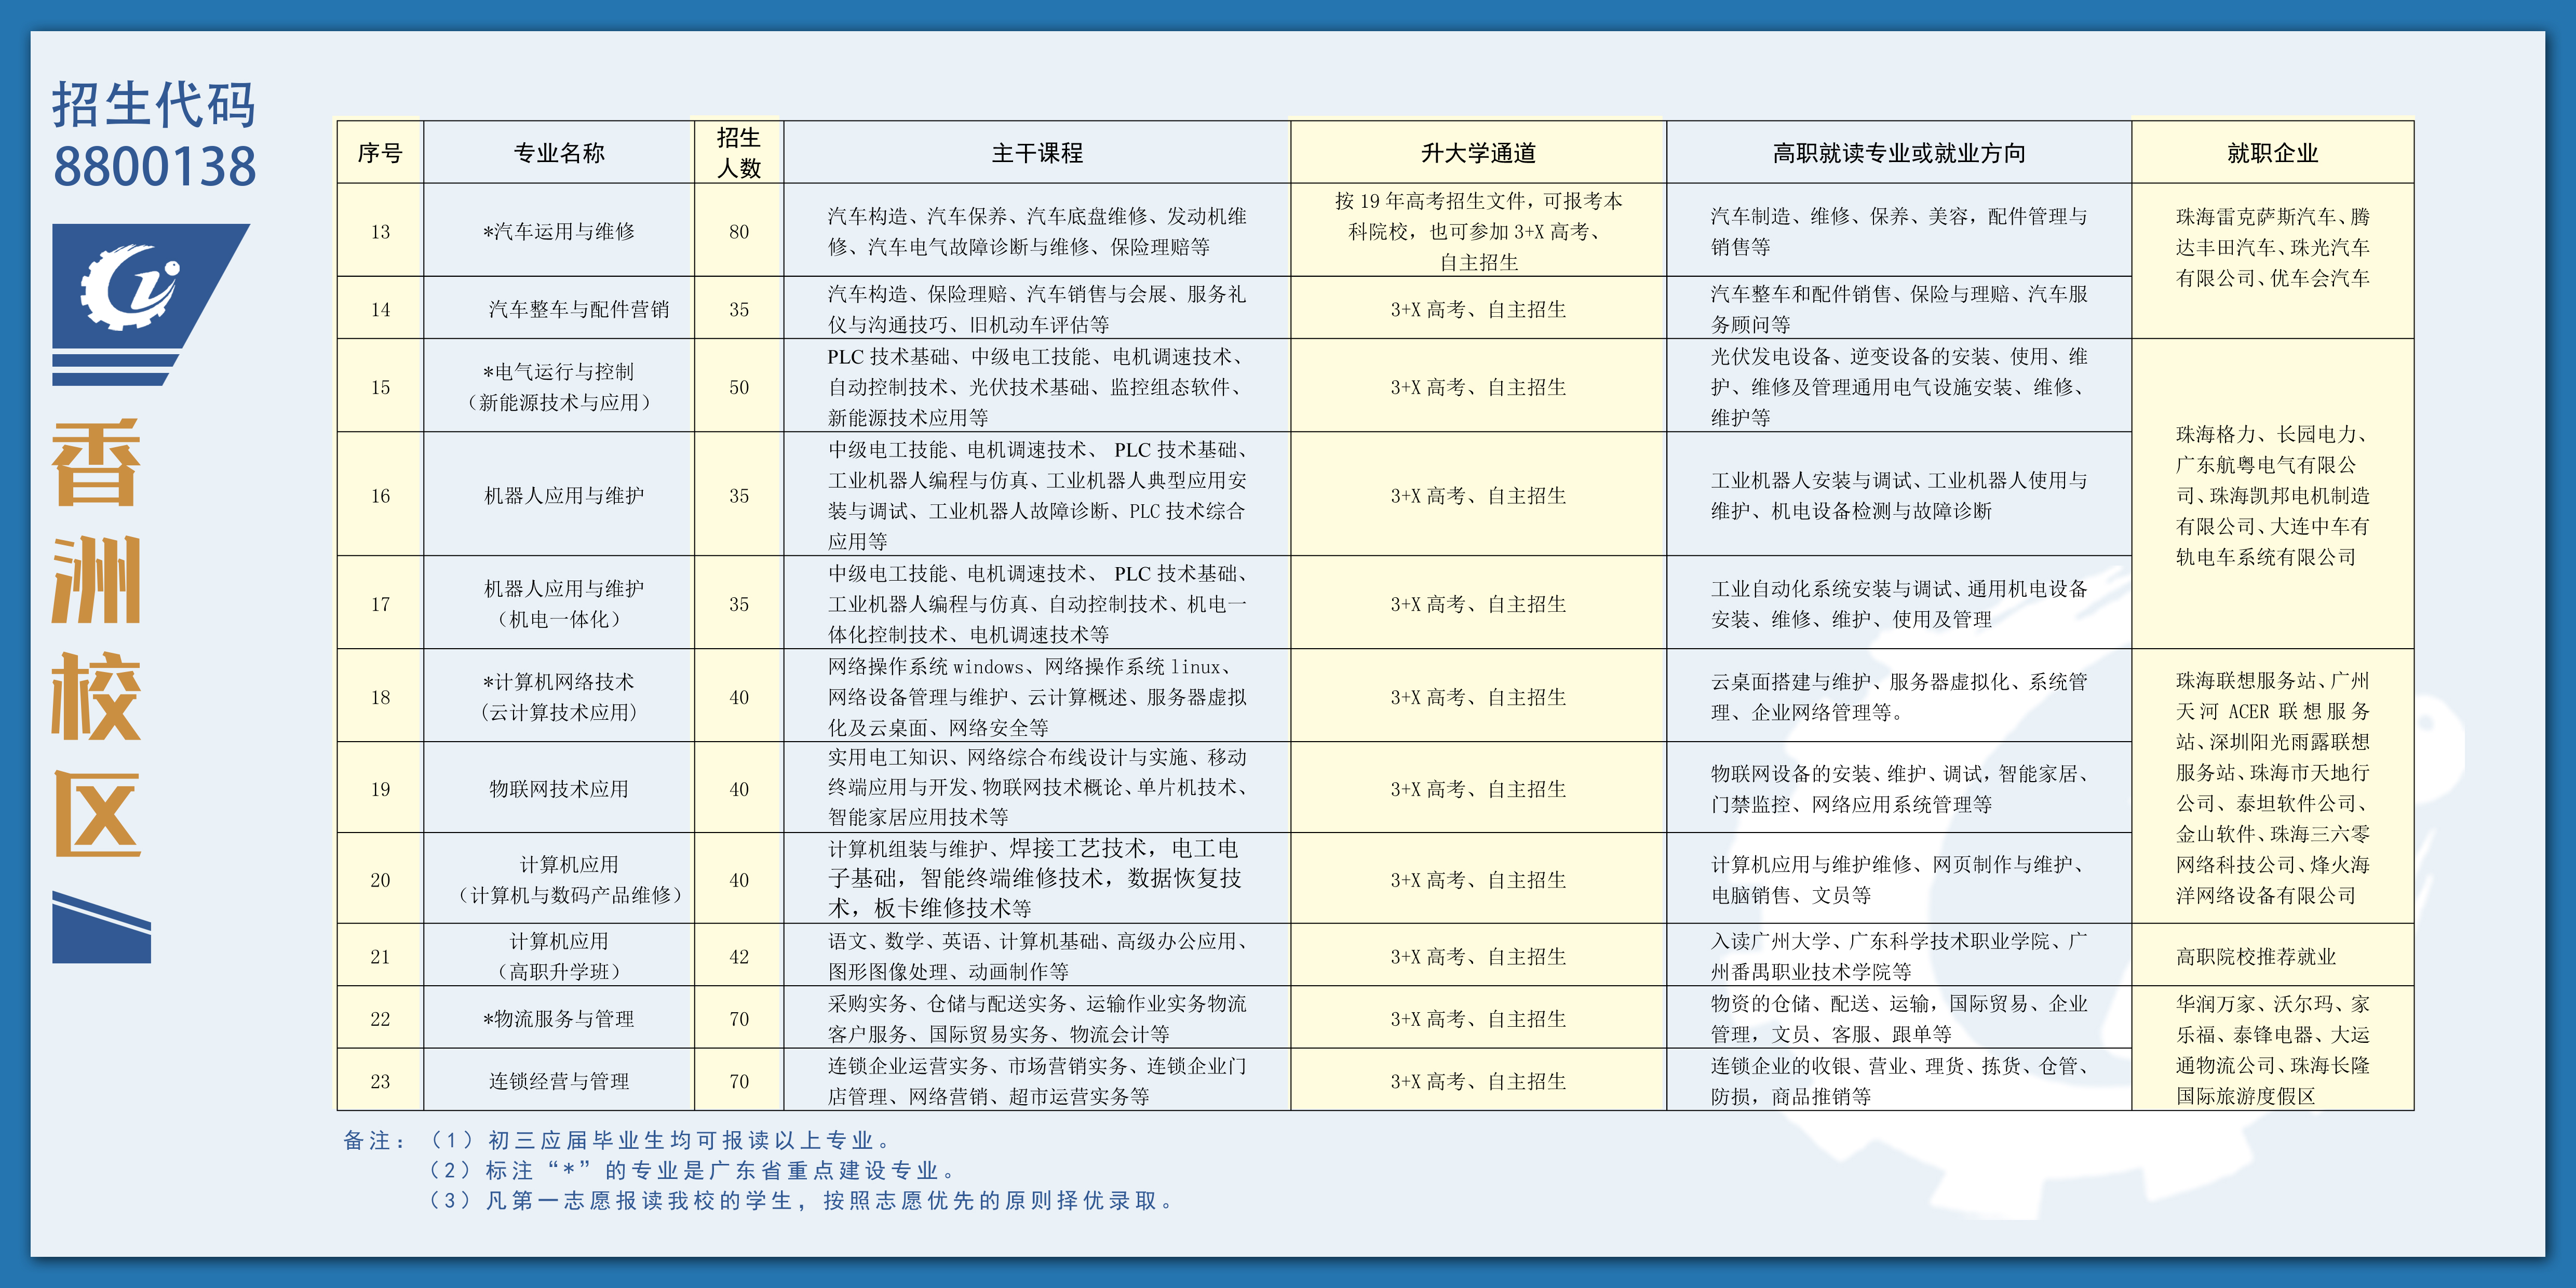Click the major 汽车整车与配件营销
This screenshot has width=2576, height=1288.
[578, 309]
